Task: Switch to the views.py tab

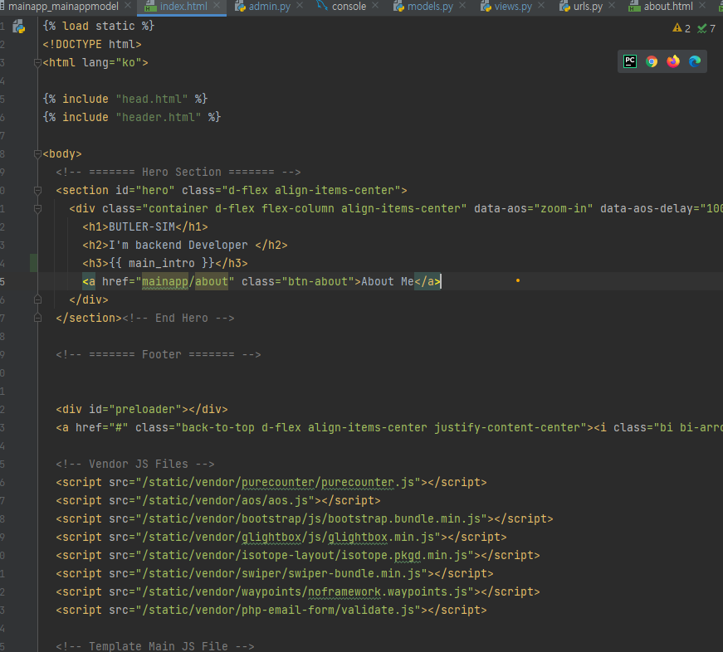Action: (x=513, y=7)
